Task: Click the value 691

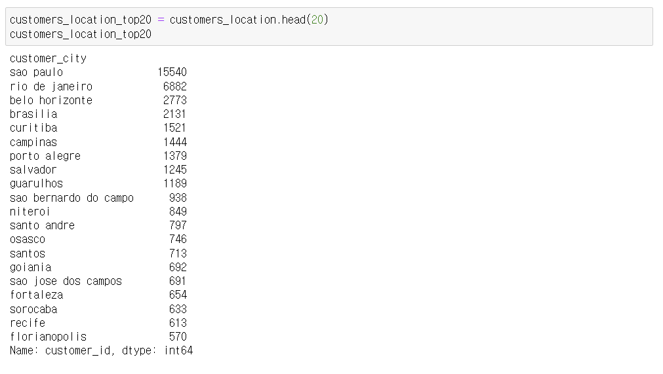Action: (x=178, y=281)
